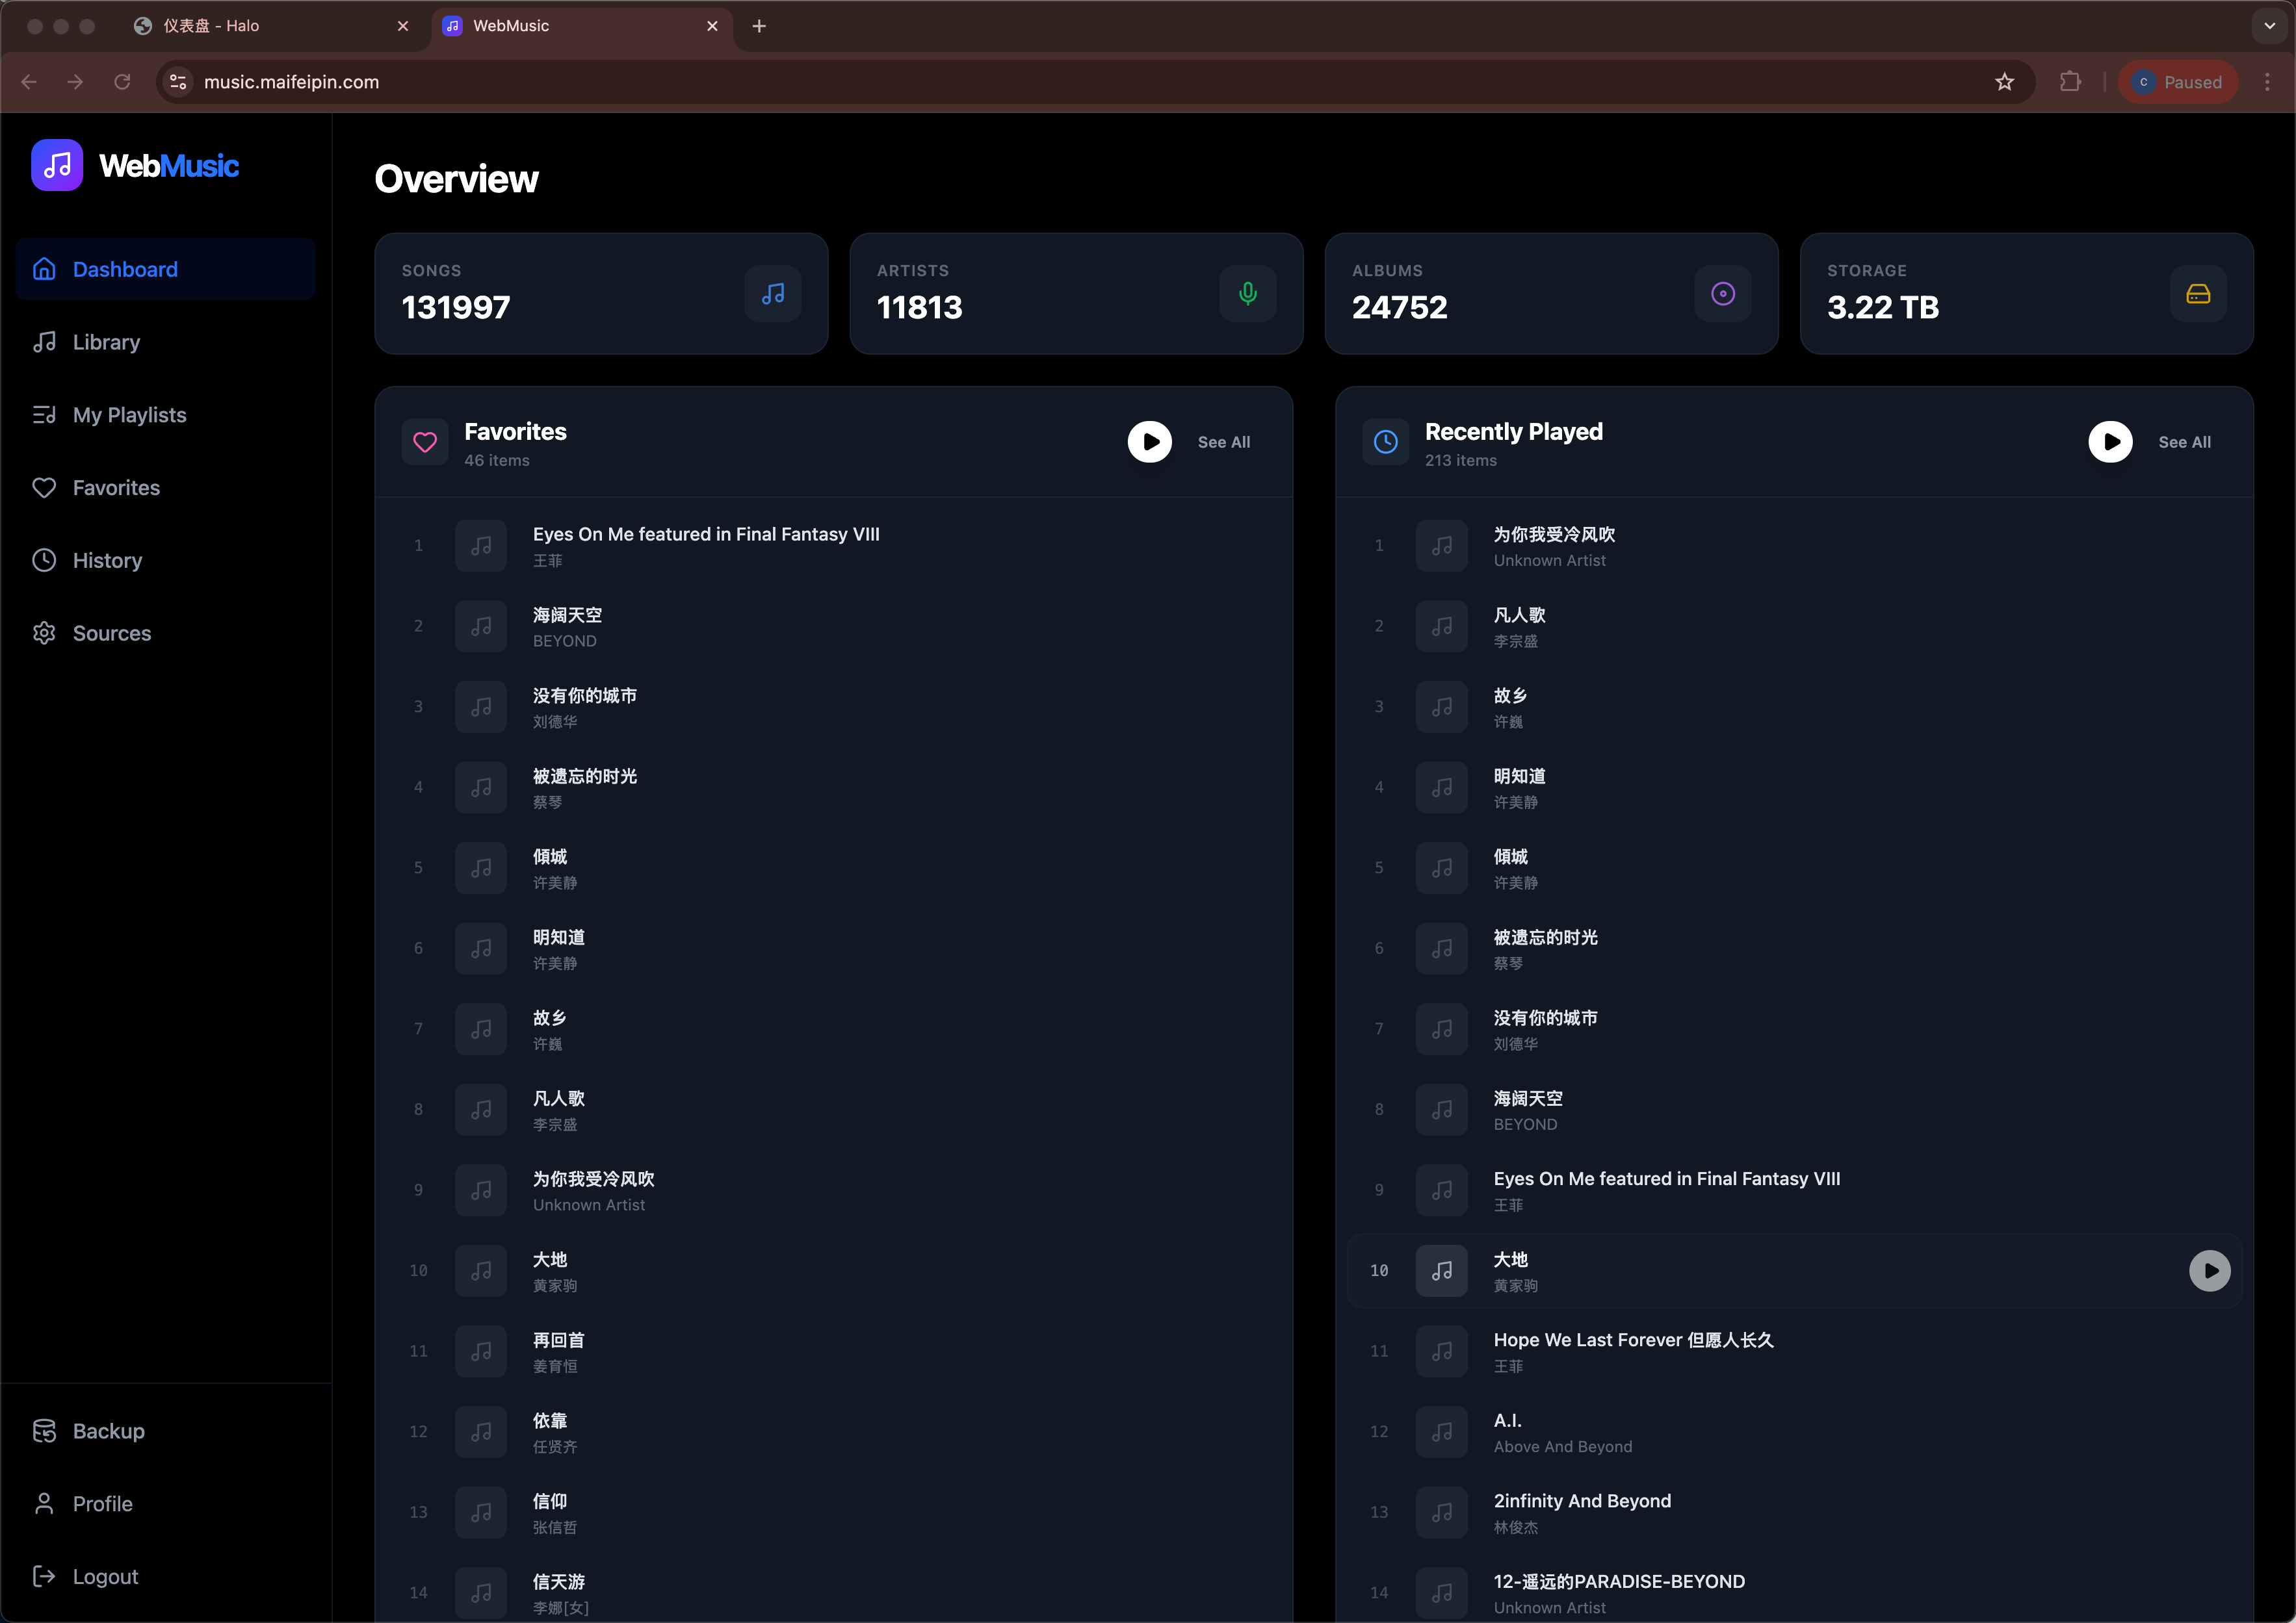The height and width of the screenshot is (1623, 2296).
Task: Click the Recently Played clock icon
Action: coord(1385,442)
